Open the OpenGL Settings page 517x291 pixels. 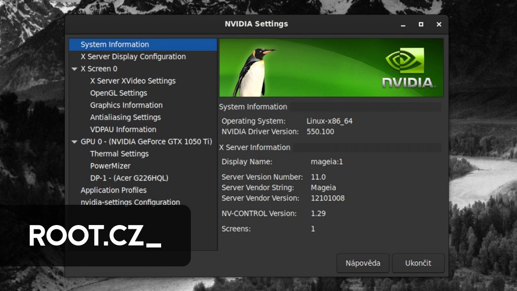tap(118, 93)
